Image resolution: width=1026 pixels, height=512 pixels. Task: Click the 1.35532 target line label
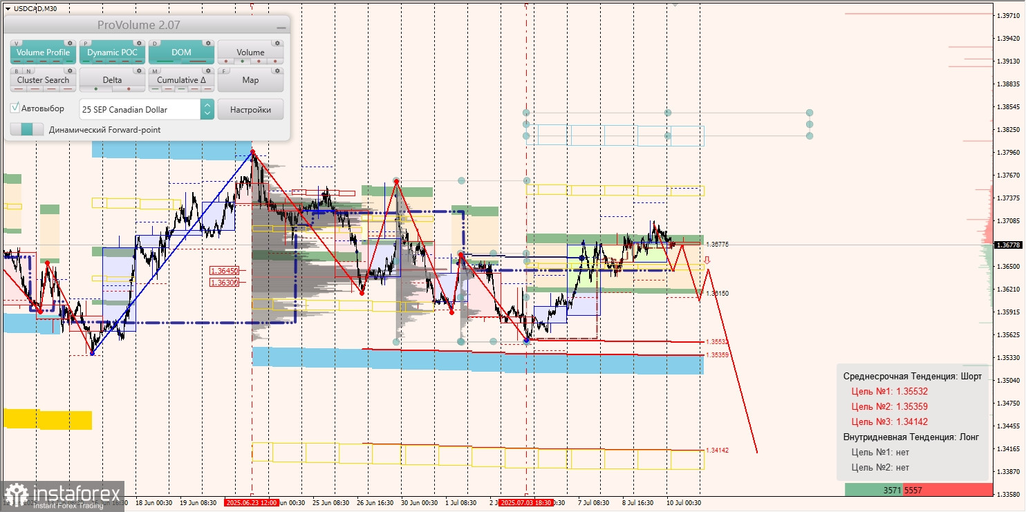tap(717, 342)
